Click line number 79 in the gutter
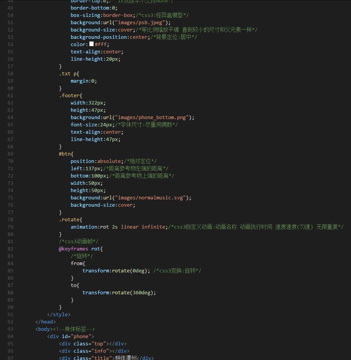The height and width of the screenshot is (360, 351). click(x=10, y=227)
